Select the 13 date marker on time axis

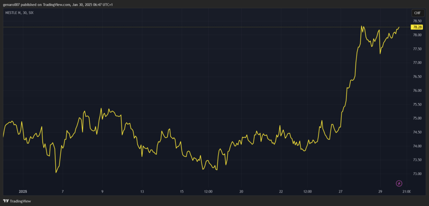(x=142, y=191)
